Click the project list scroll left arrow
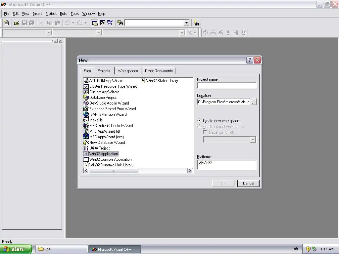The height and width of the screenshot is (254, 339). pos(86,171)
